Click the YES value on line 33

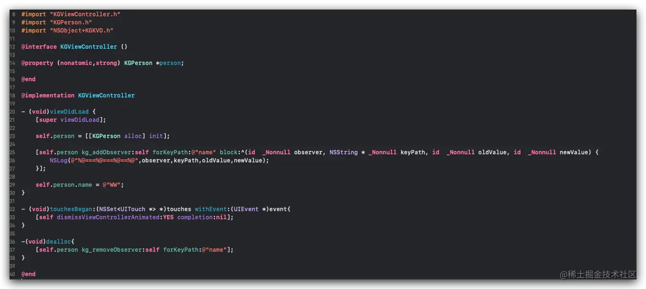click(x=168, y=217)
